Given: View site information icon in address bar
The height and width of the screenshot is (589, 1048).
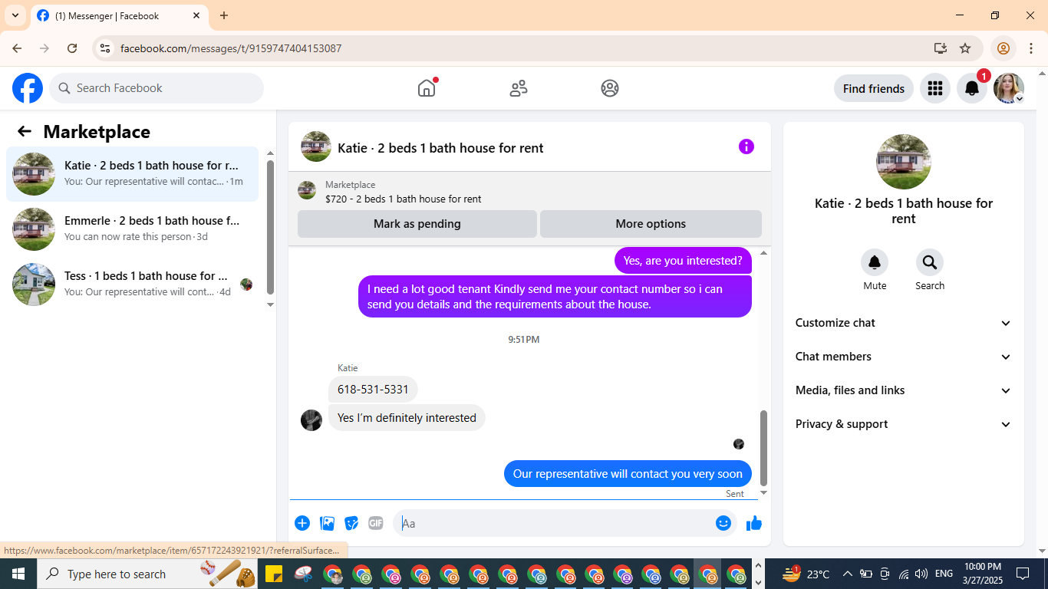Looking at the screenshot, I should 106,48.
